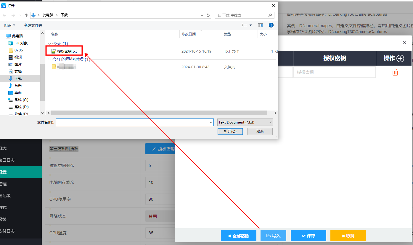Click the 保存 button
This screenshot has height=245, width=413.
308,236
